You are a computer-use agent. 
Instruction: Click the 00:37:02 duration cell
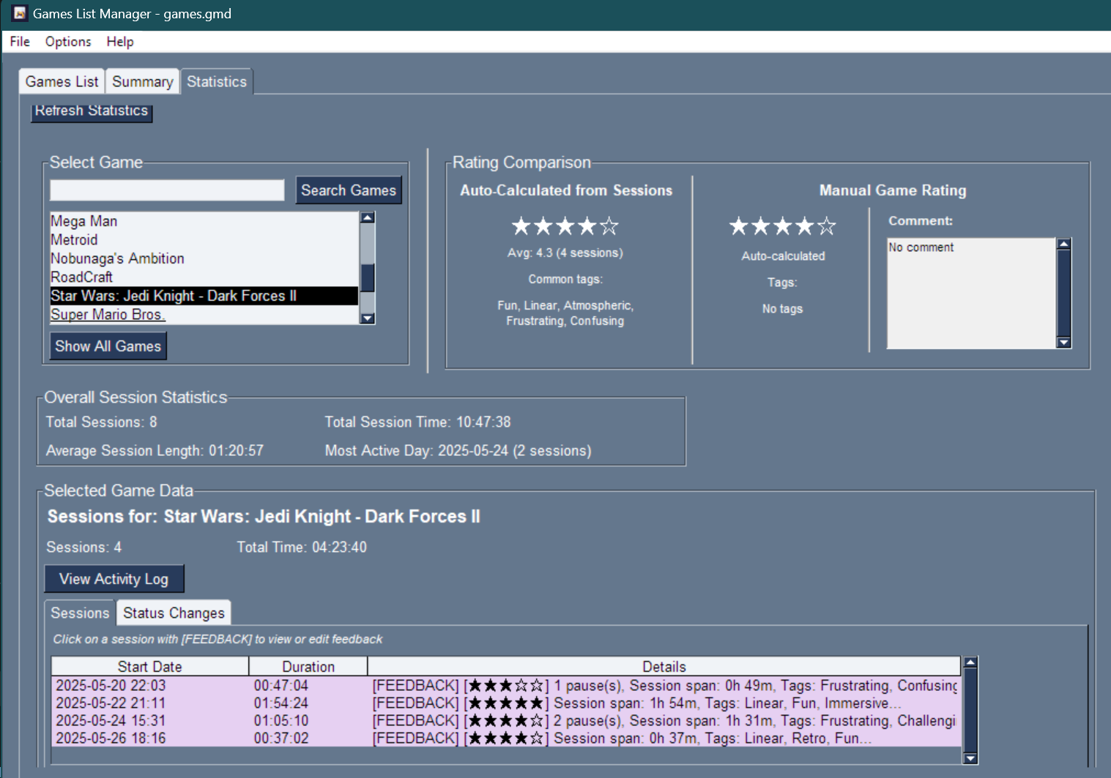tap(281, 738)
